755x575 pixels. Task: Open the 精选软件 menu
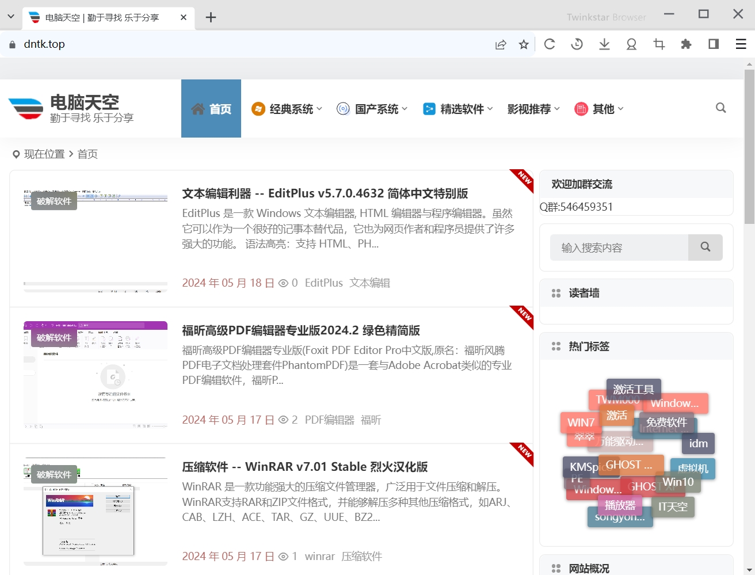(458, 109)
